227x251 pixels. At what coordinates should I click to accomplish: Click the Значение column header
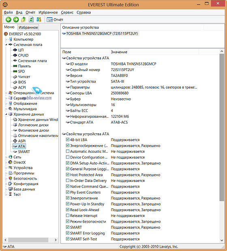[154, 52]
